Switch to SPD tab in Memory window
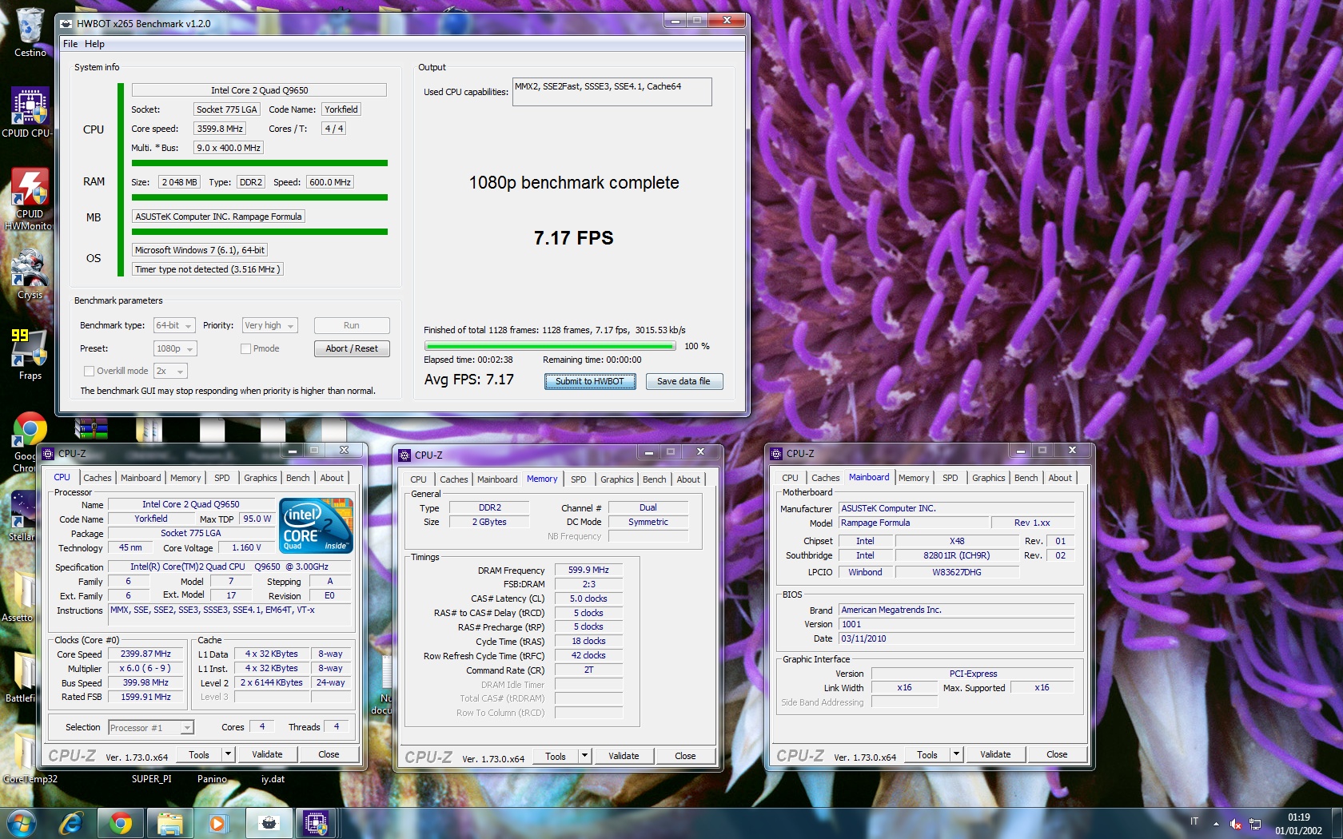 (579, 479)
